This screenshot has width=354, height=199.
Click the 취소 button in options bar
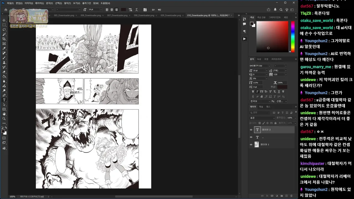(x=154, y=10)
